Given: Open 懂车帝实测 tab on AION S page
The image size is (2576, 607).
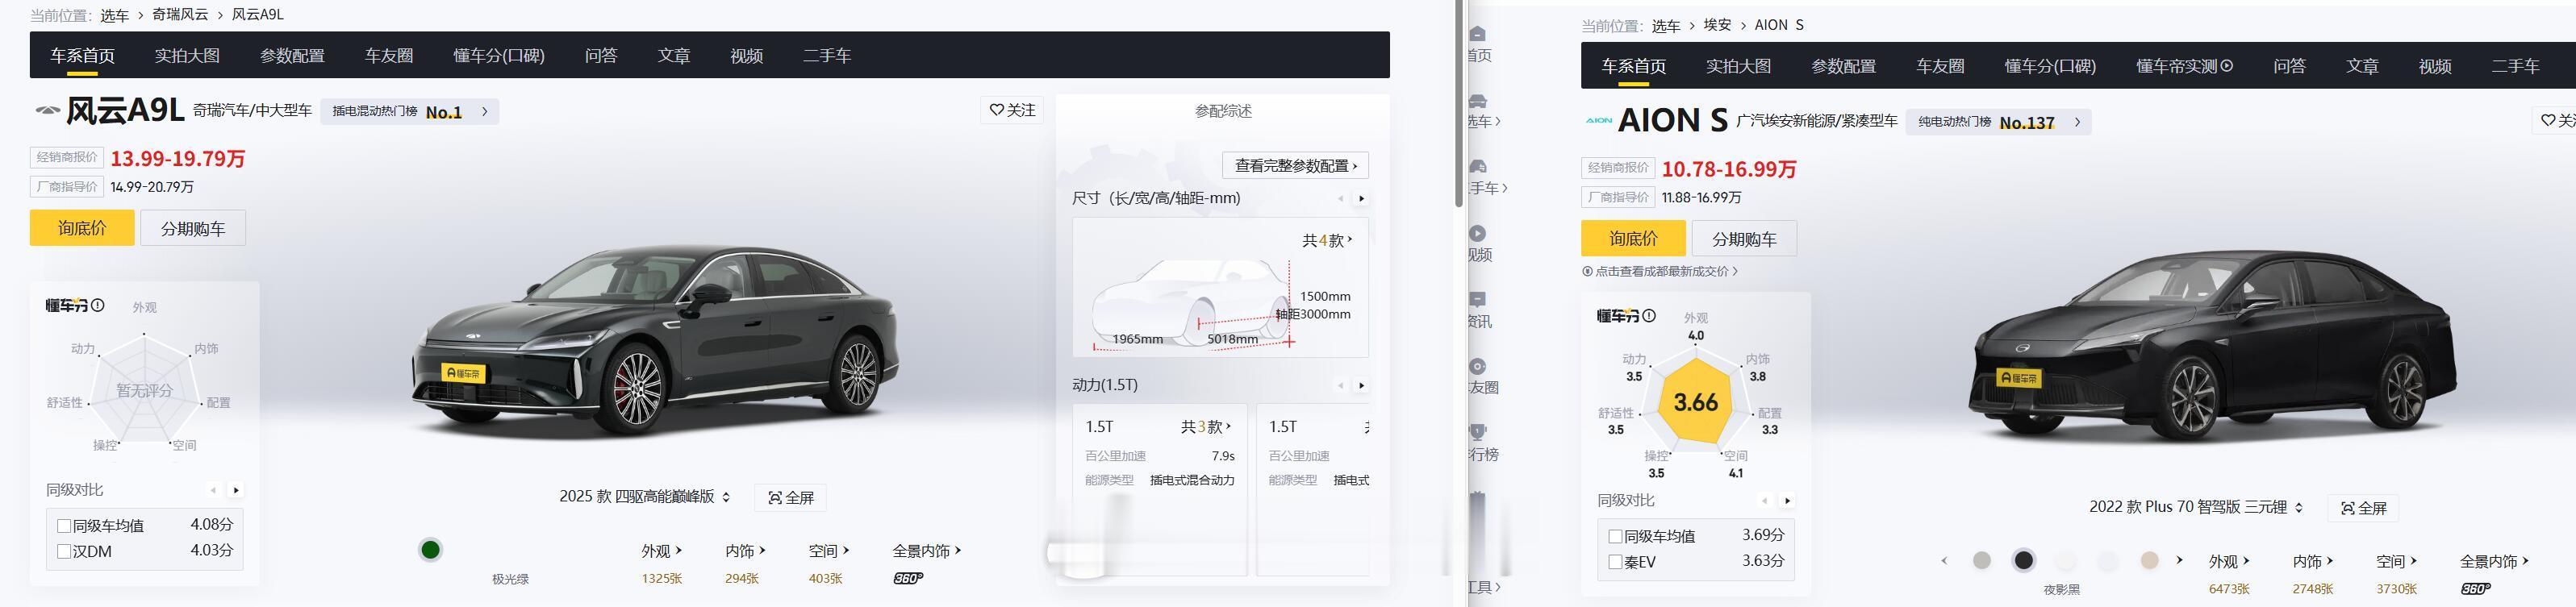Looking at the screenshot, I should pyautogui.click(x=2184, y=66).
